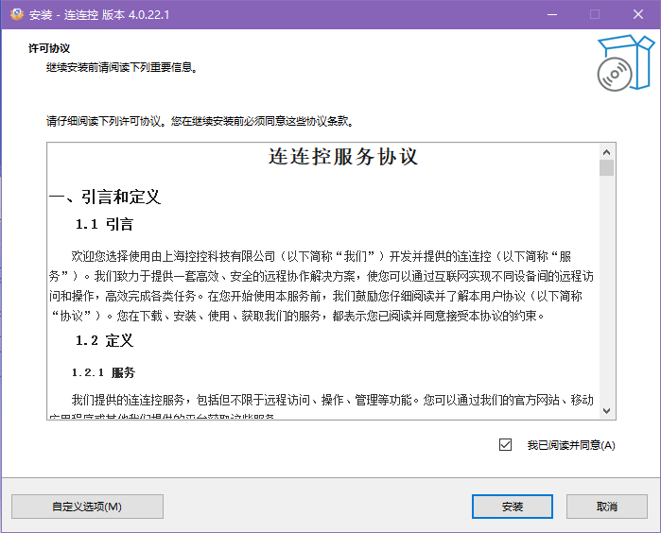Click the license scrollbar up arrow

click(x=606, y=152)
